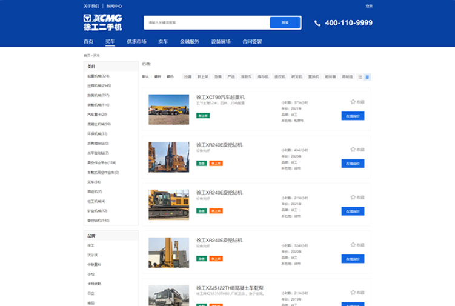Click 在线询价 for the XCT90 crane
Image resolution: width=455 pixels, height=306 pixels.
click(353, 116)
